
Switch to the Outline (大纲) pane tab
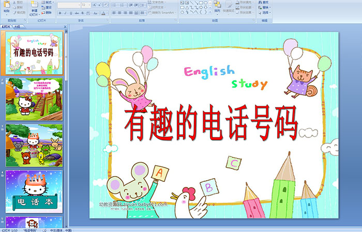pyautogui.click(x=17, y=27)
